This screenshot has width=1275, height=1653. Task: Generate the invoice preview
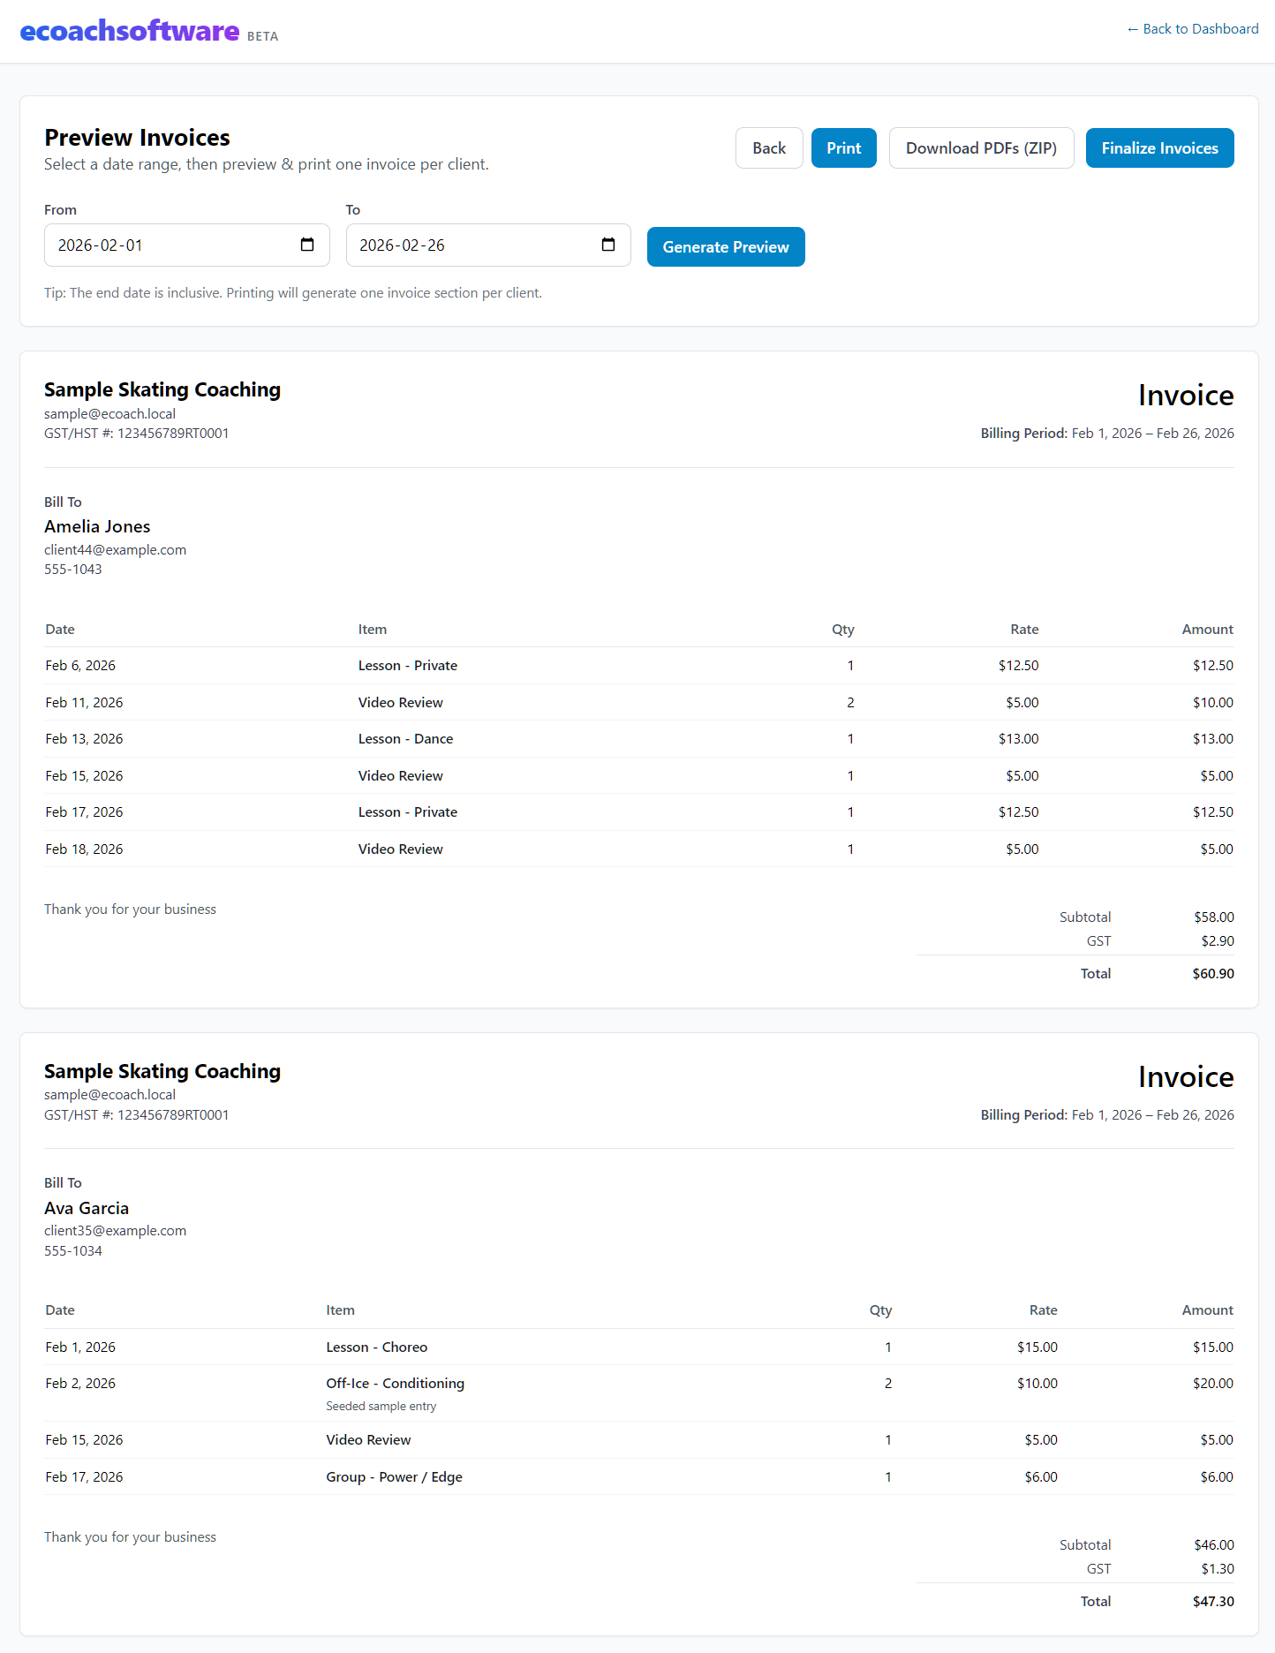pos(726,247)
